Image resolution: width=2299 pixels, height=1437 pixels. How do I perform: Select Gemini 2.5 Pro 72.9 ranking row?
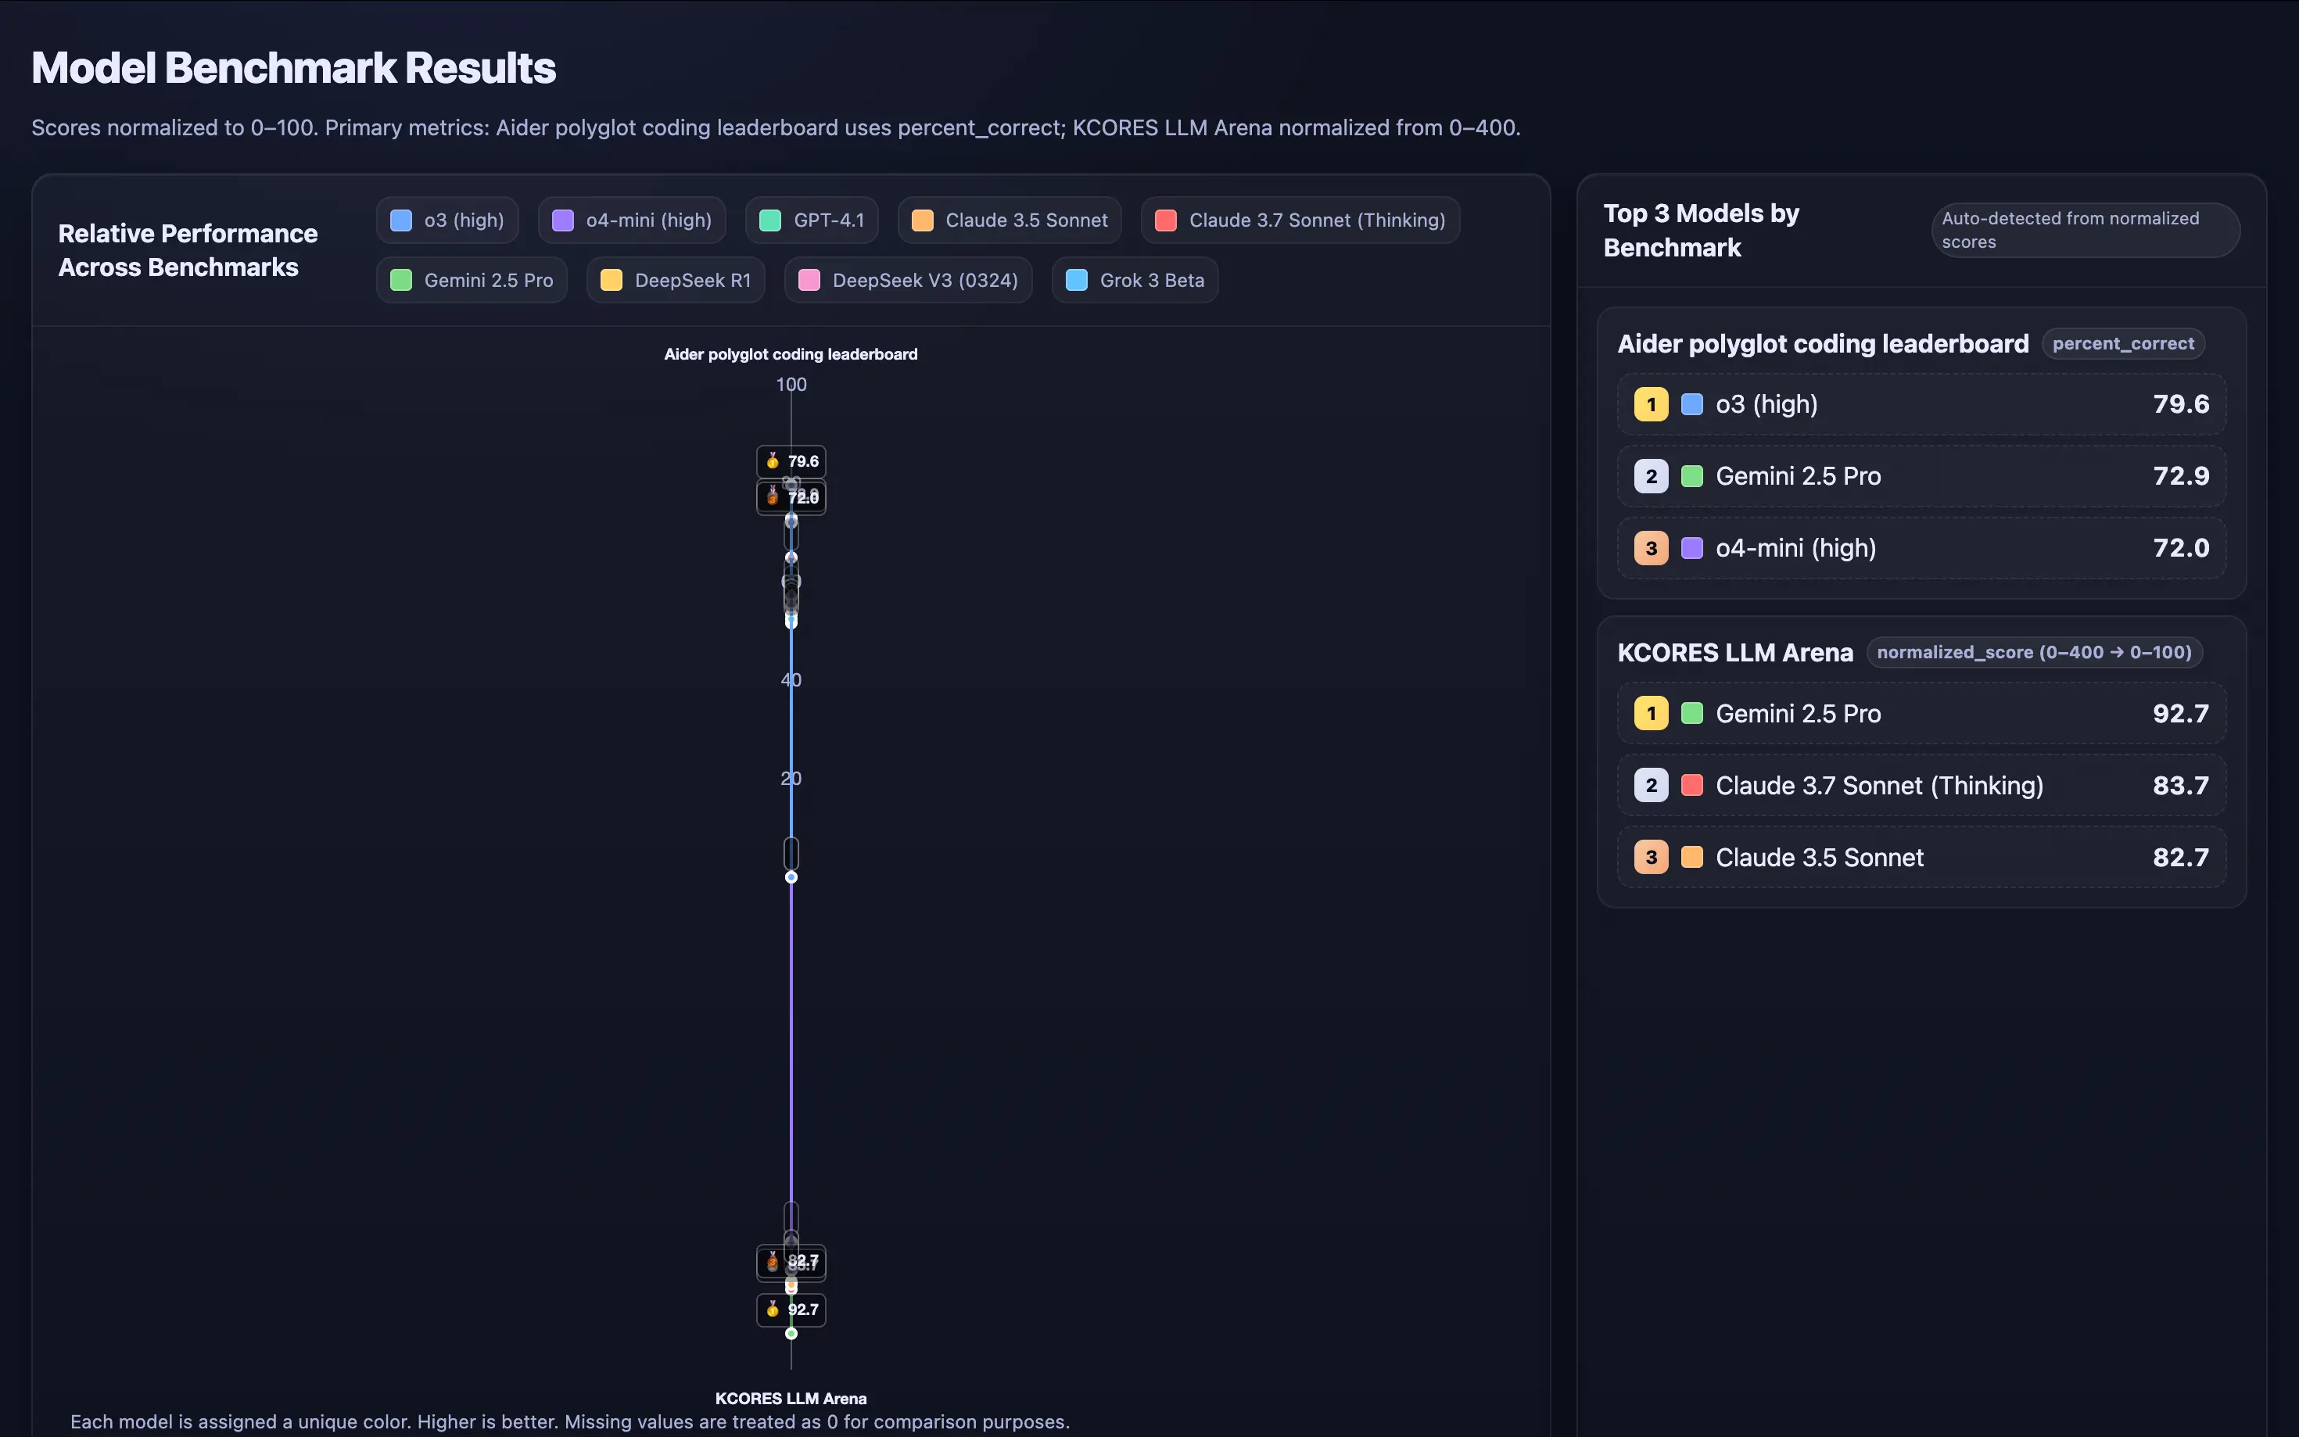pos(1921,476)
